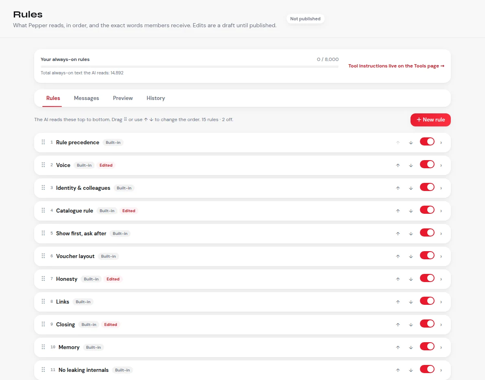This screenshot has height=380, width=485.
Task: Toggle the Catalogue rule off
Action: click(x=427, y=210)
